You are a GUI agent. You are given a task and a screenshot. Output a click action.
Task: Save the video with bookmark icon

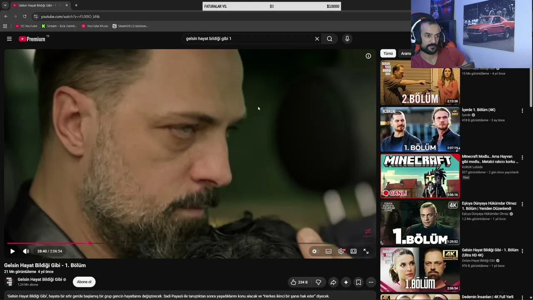point(358,282)
